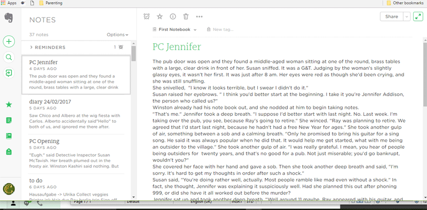Open the Share dropdown arrow
The height and width of the screenshot is (210, 427).
pyautogui.click(x=407, y=17)
